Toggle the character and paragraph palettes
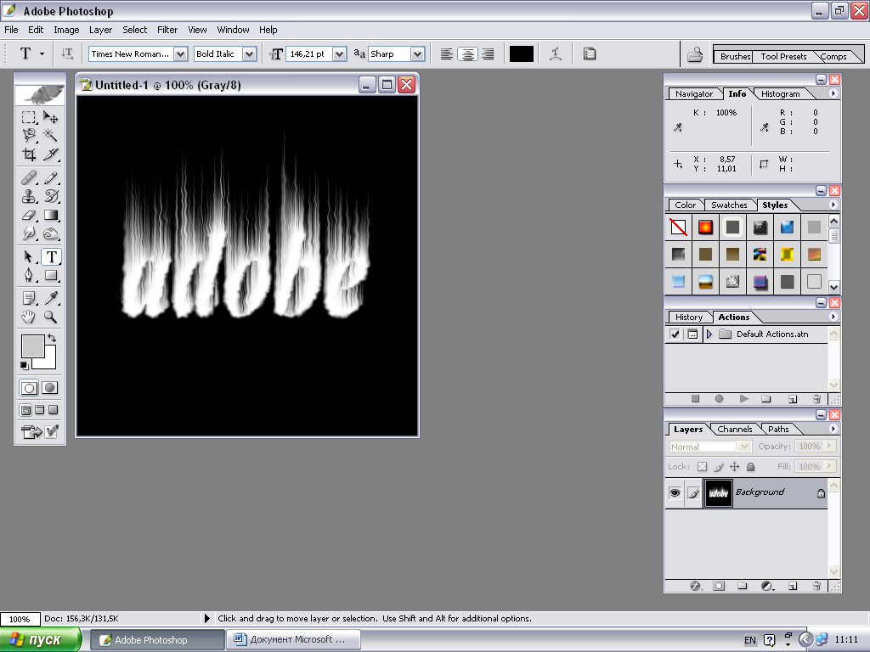 click(x=590, y=53)
